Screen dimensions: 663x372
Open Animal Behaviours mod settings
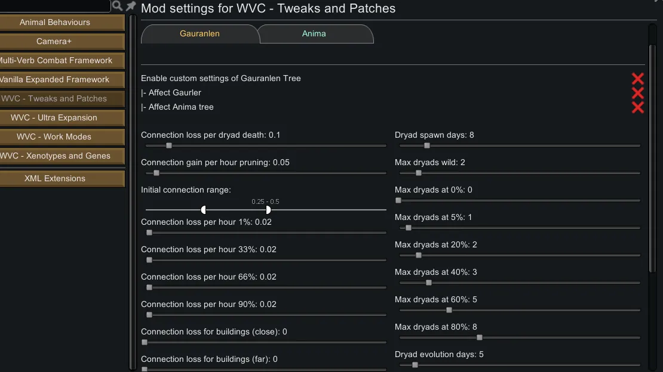pyautogui.click(x=55, y=23)
